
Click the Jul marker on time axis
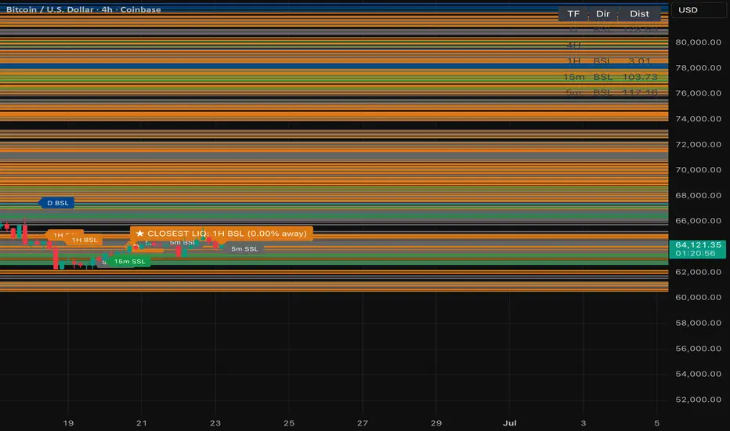click(x=510, y=423)
